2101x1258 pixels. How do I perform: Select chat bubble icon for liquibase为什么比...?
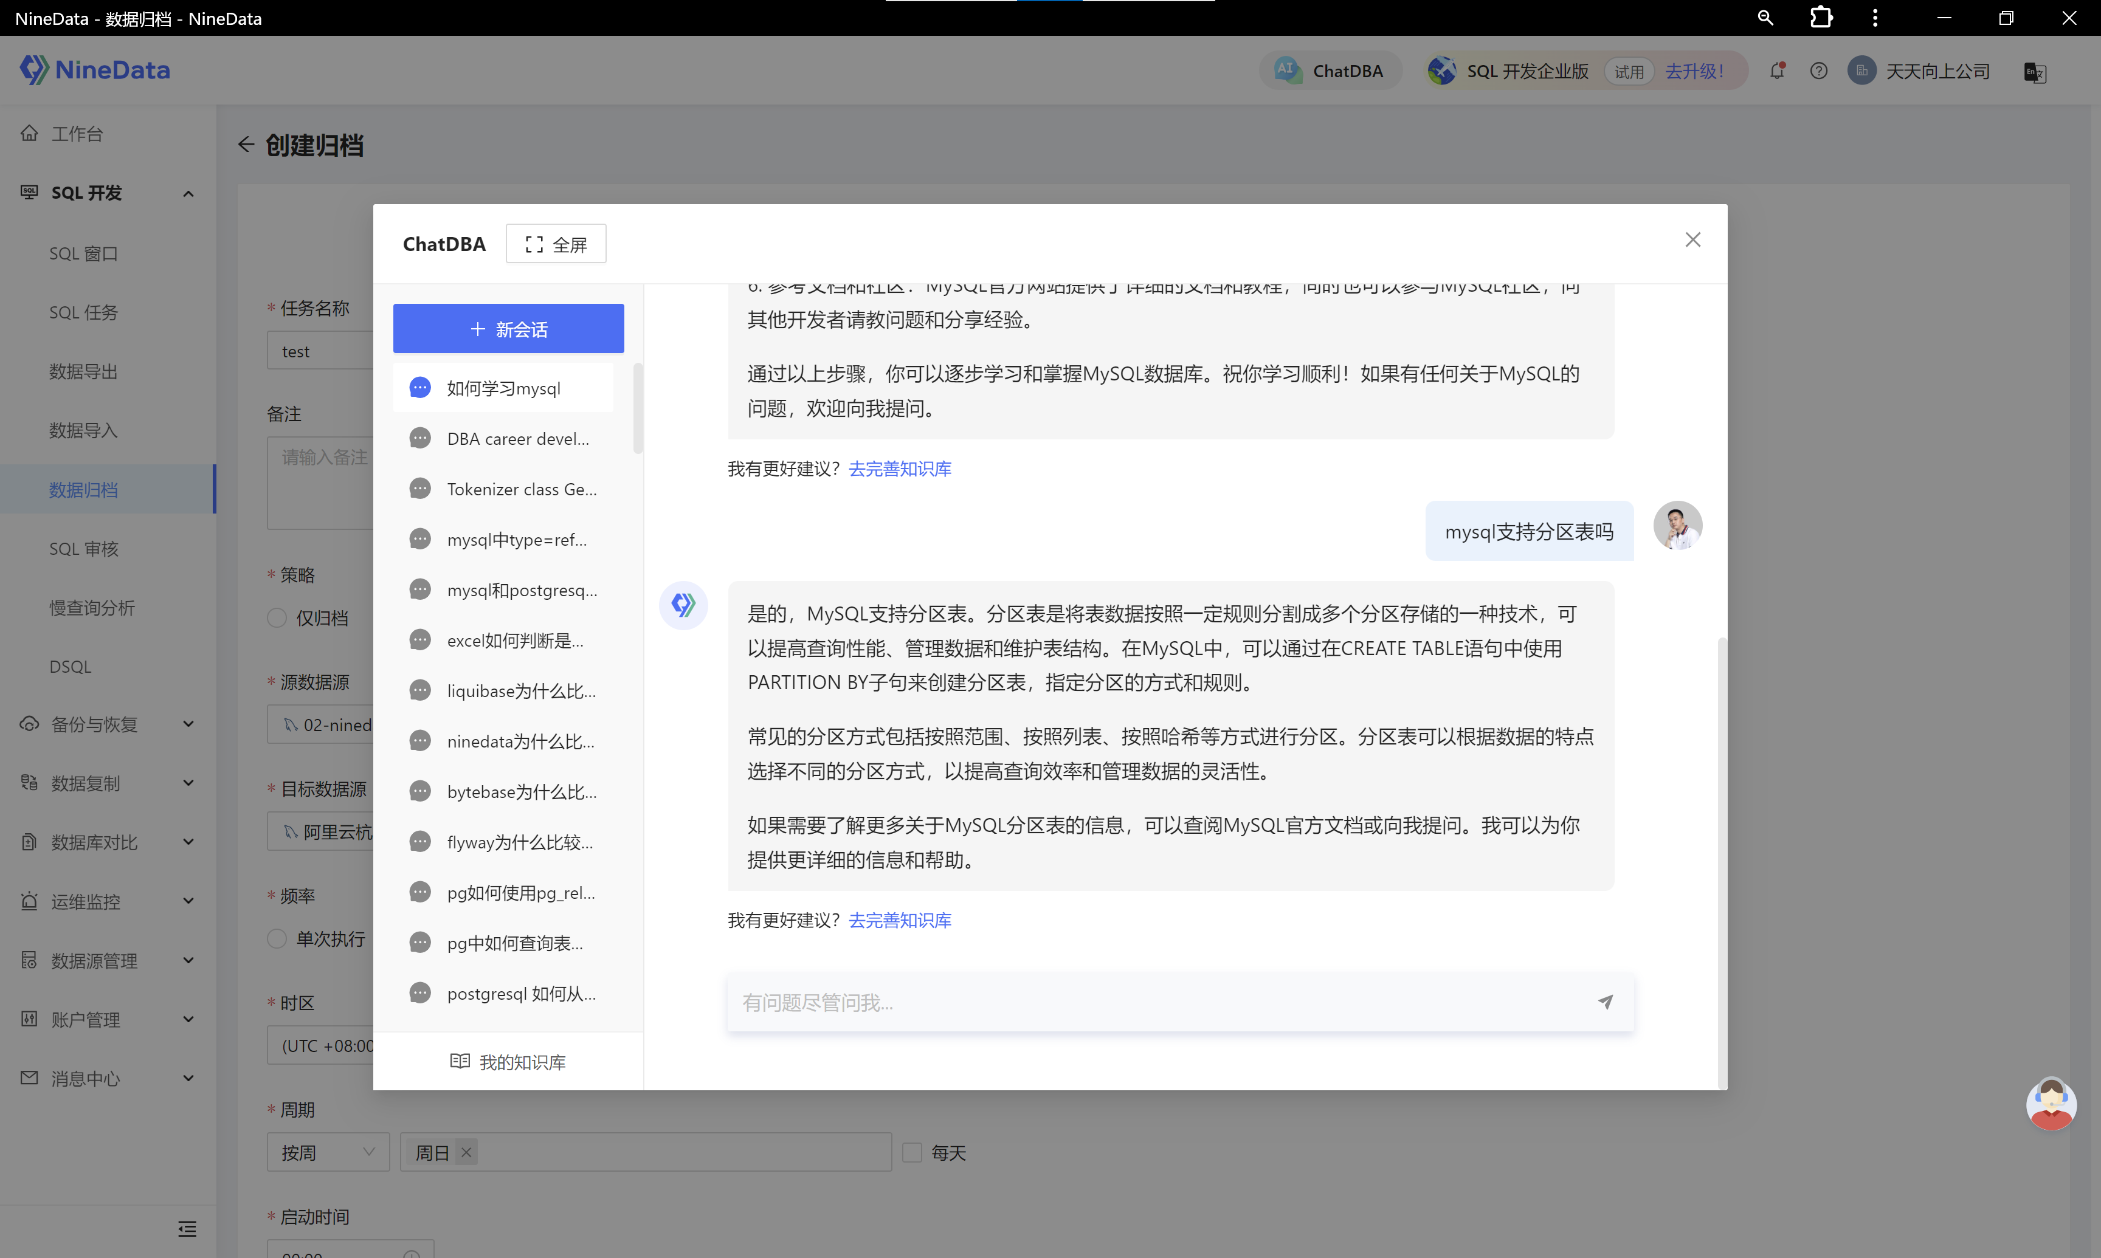[x=419, y=690]
